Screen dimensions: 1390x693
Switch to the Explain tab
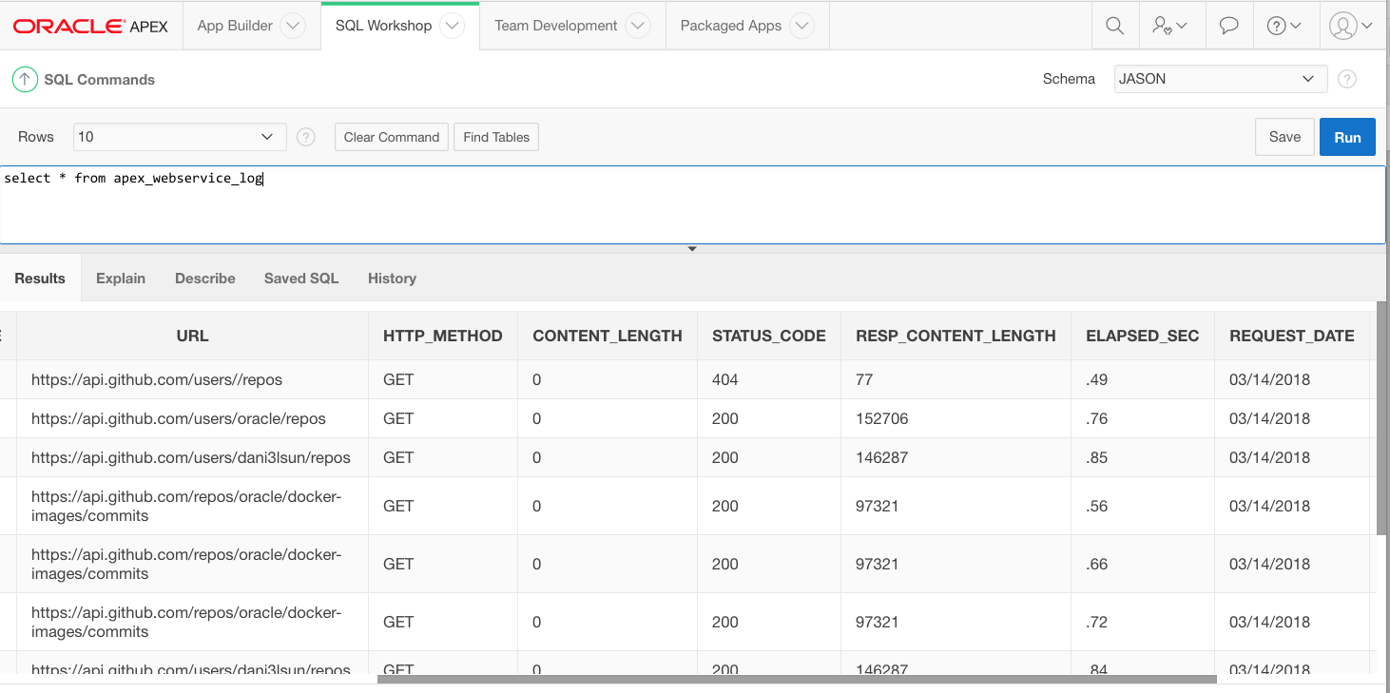[x=121, y=278]
